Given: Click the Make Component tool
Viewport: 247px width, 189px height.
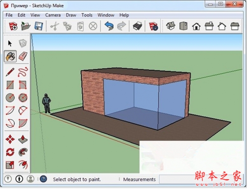Looking at the screenshot, I should (23, 43).
